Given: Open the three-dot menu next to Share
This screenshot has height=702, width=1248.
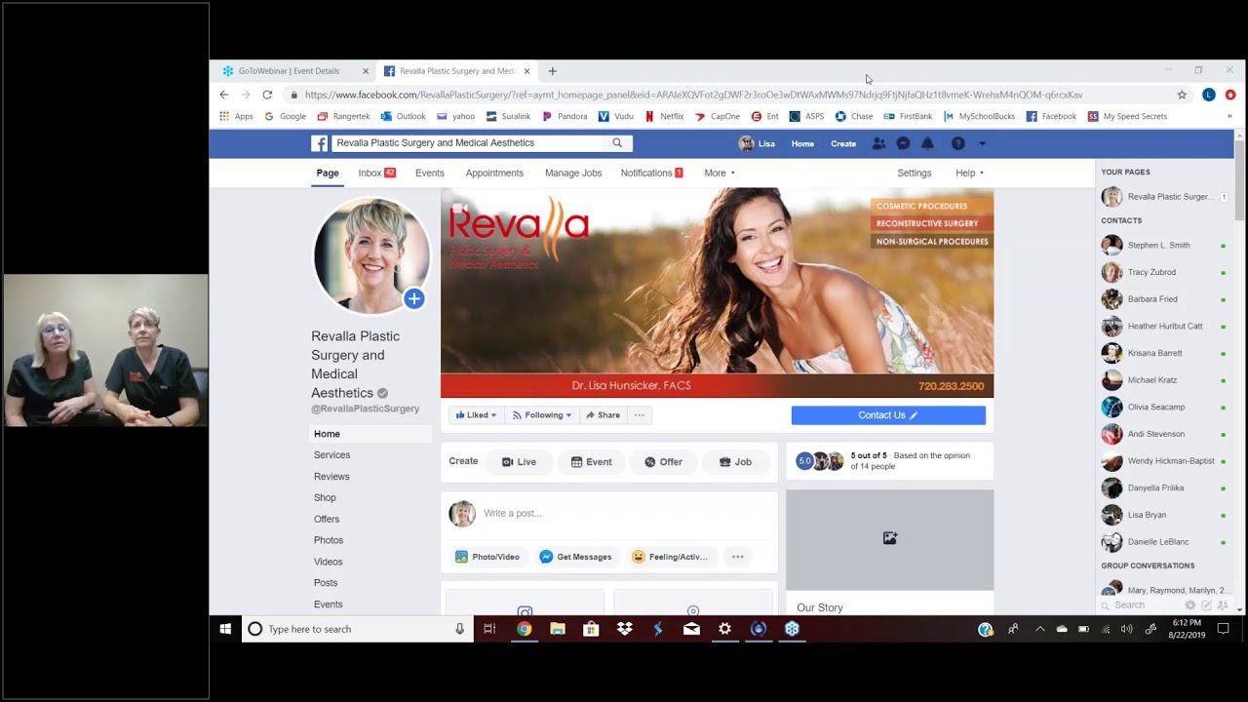Looking at the screenshot, I should [640, 415].
